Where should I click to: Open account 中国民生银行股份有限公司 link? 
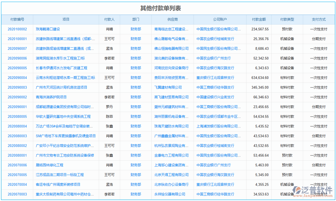219,29
